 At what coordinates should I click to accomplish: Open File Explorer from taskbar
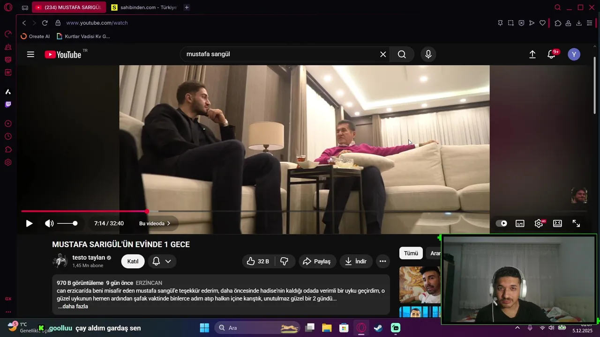point(327,328)
